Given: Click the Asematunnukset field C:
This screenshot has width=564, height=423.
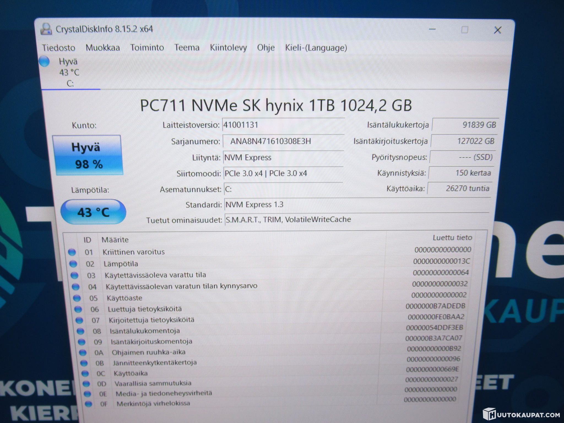Looking at the screenshot, I should click(283, 189).
